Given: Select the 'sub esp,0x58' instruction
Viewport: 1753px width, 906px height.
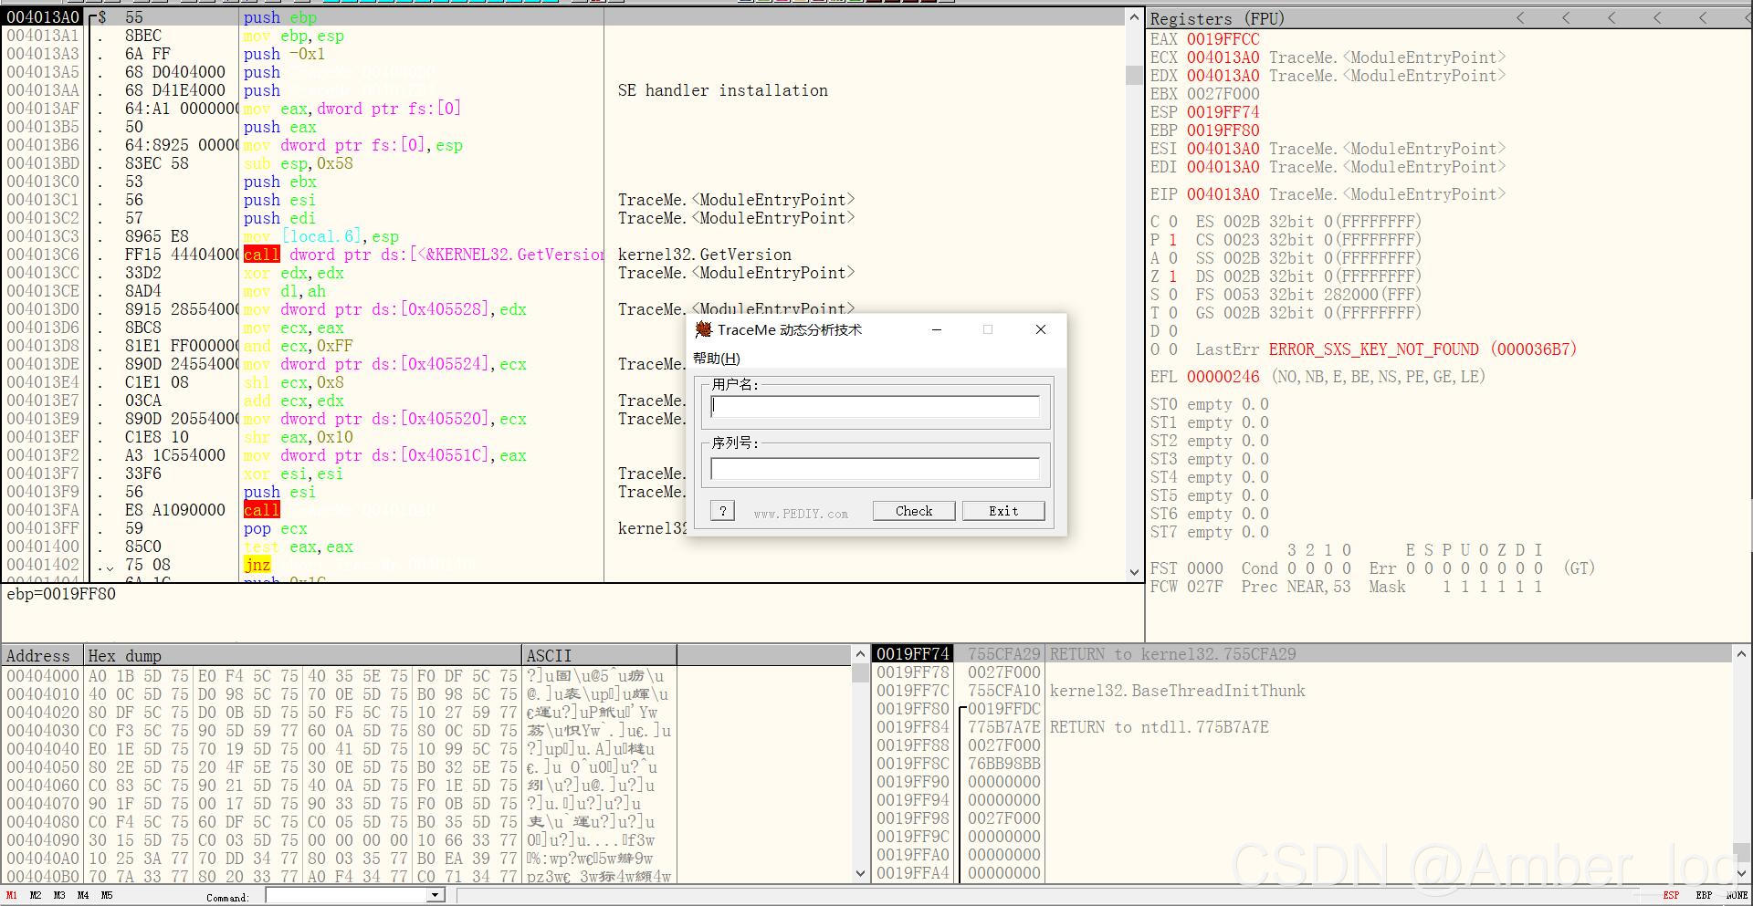Looking at the screenshot, I should (x=298, y=163).
